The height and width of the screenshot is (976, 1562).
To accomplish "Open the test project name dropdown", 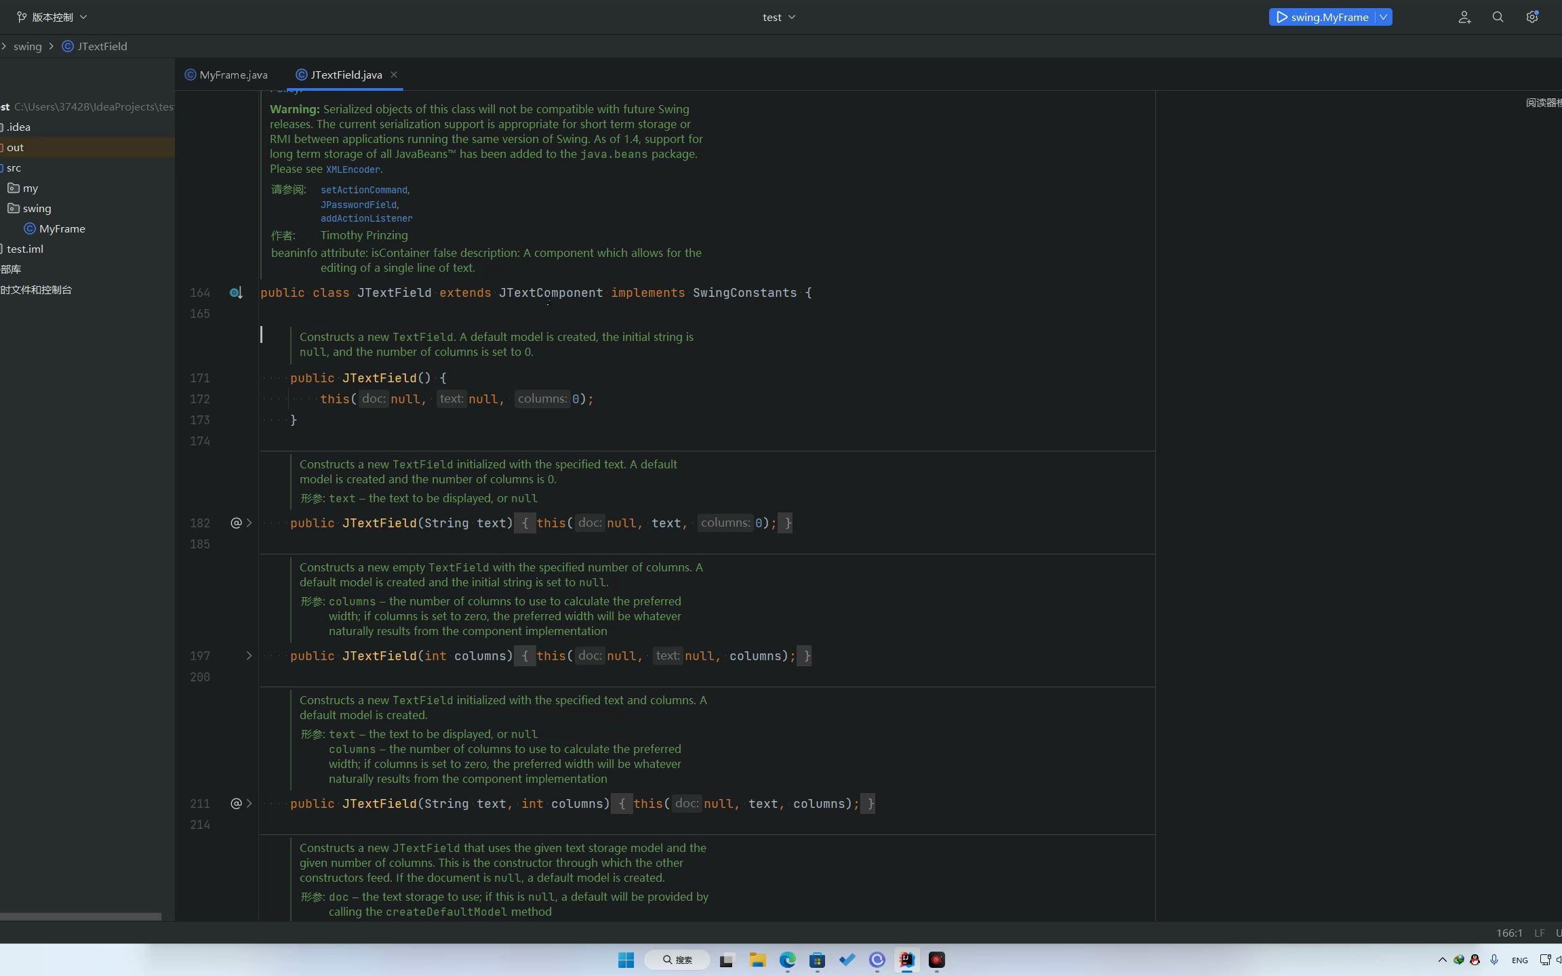I will click(x=778, y=17).
